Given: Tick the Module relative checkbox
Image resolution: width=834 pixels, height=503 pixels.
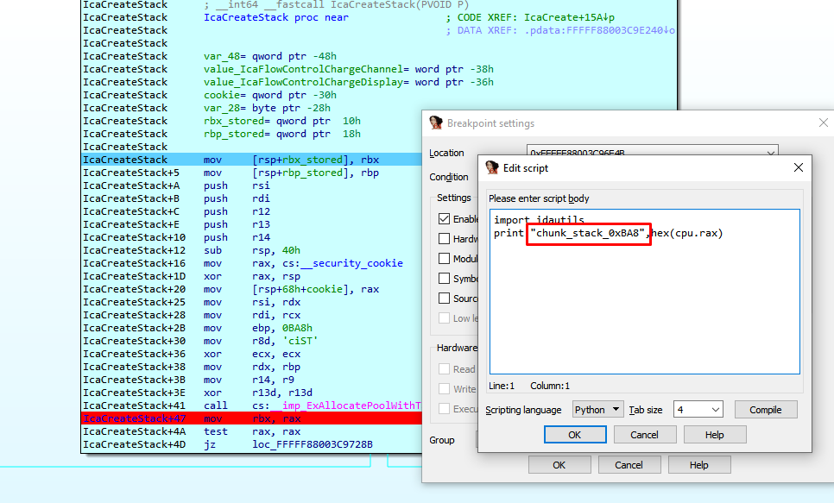Looking at the screenshot, I should pos(445,259).
